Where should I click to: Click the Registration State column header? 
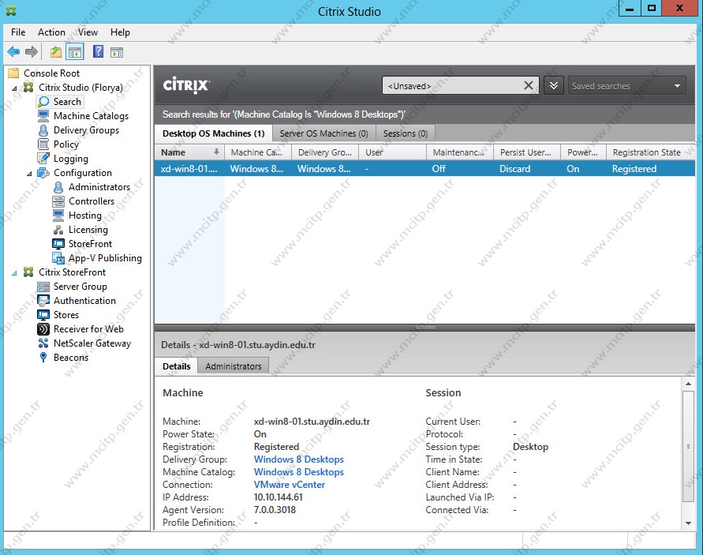(651, 152)
